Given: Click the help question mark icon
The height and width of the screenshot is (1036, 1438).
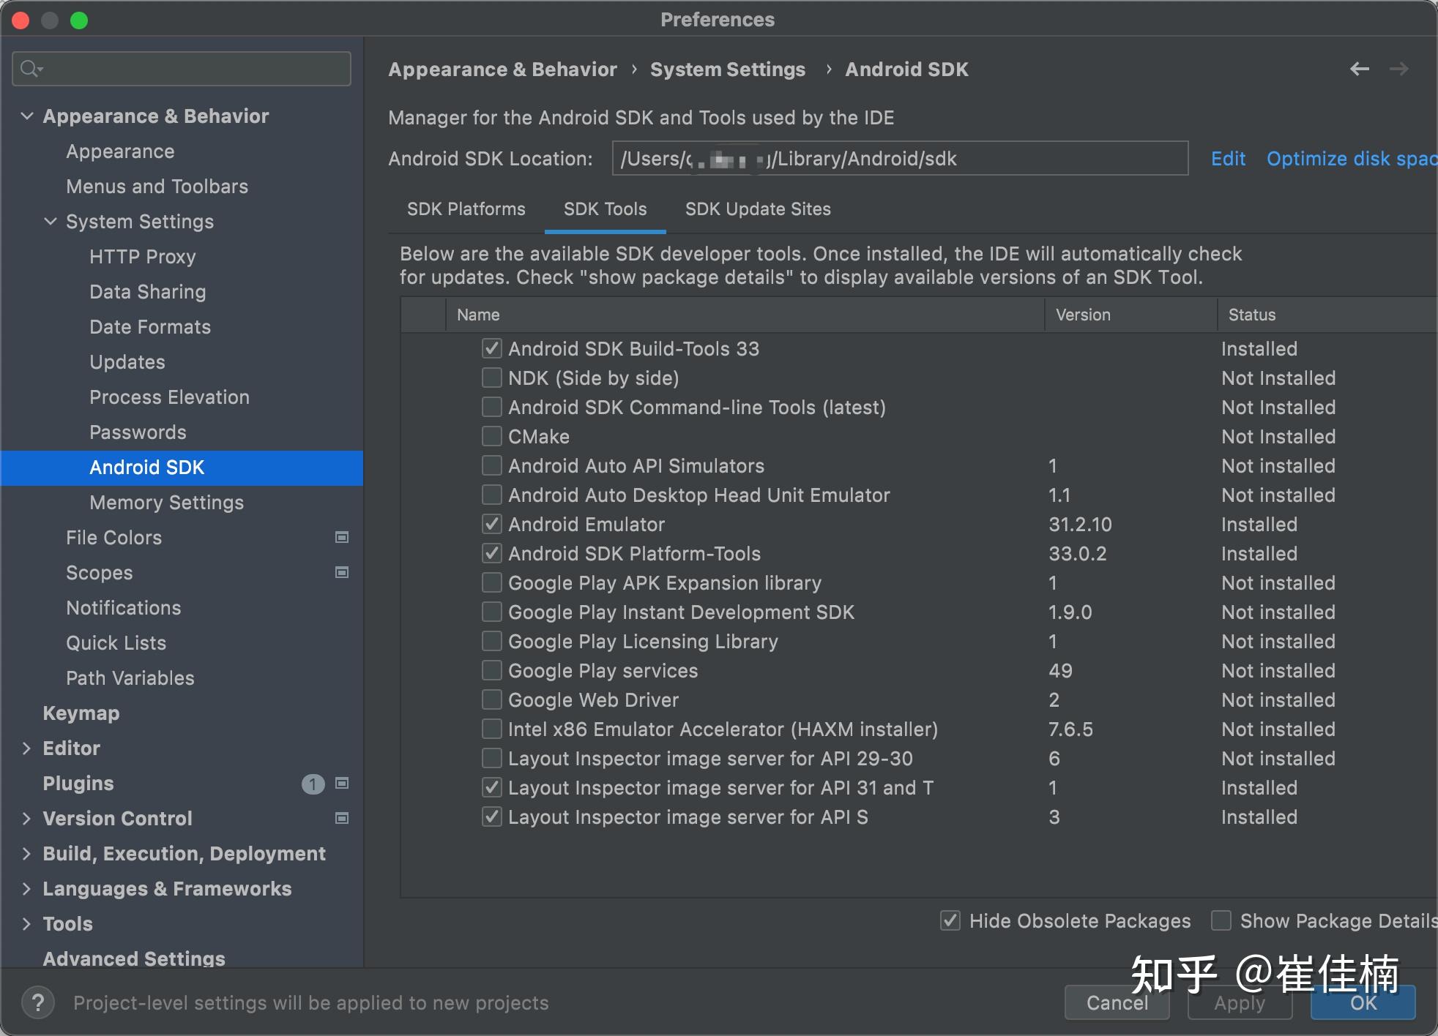Looking at the screenshot, I should pos(38,1002).
